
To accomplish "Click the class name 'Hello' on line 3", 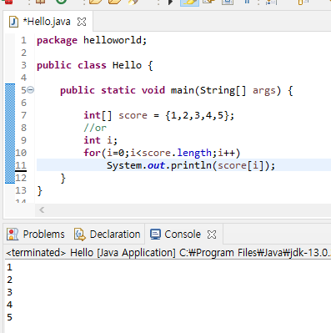I will [127, 65].
